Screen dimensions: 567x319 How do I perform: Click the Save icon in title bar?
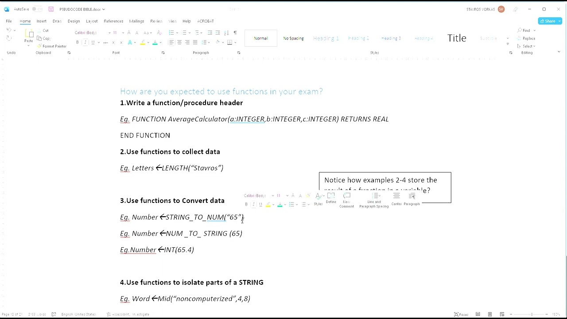point(51,9)
